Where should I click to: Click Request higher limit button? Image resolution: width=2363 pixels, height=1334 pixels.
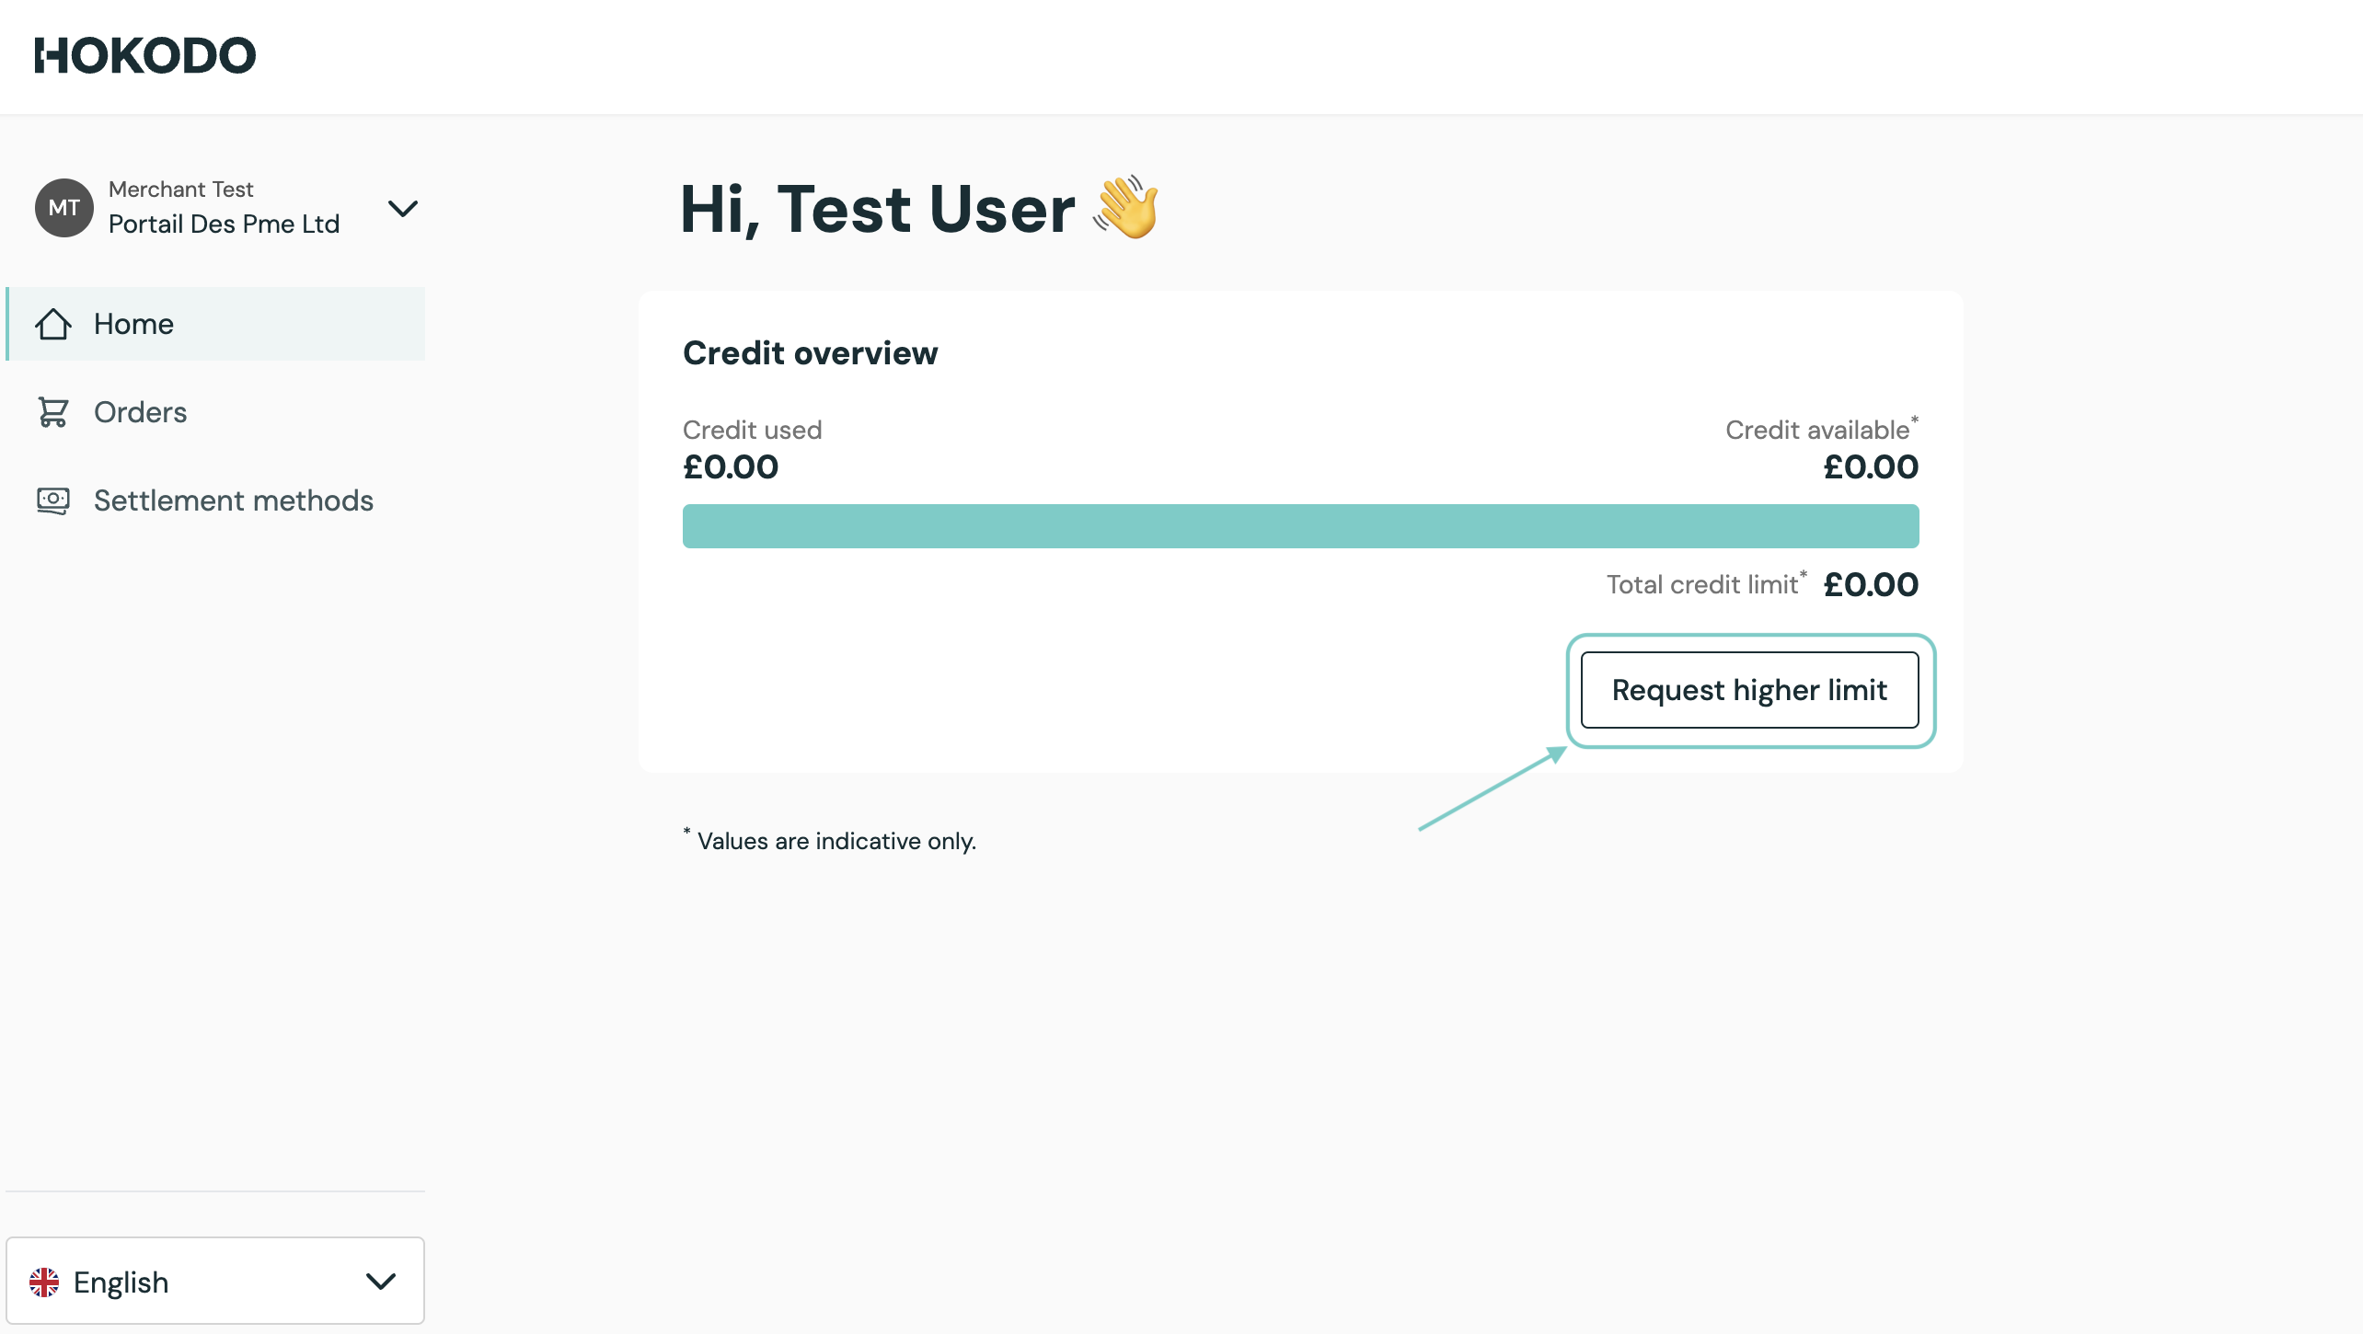tap(1749, 690)
